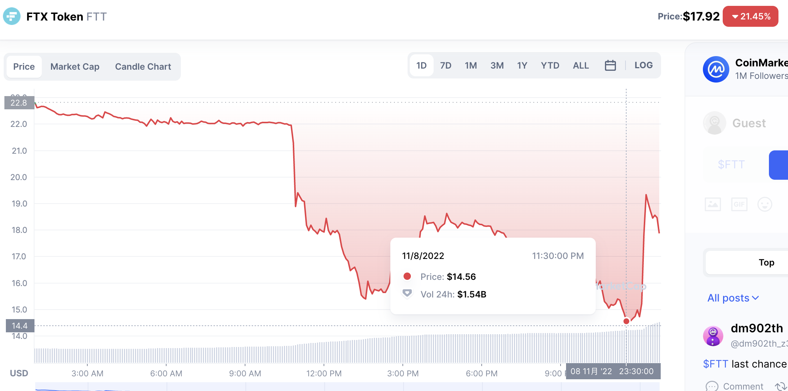Screen dimensions: 788x391
Task: Click the red 21.45% price change badge
Action: [x=750, y=17]
